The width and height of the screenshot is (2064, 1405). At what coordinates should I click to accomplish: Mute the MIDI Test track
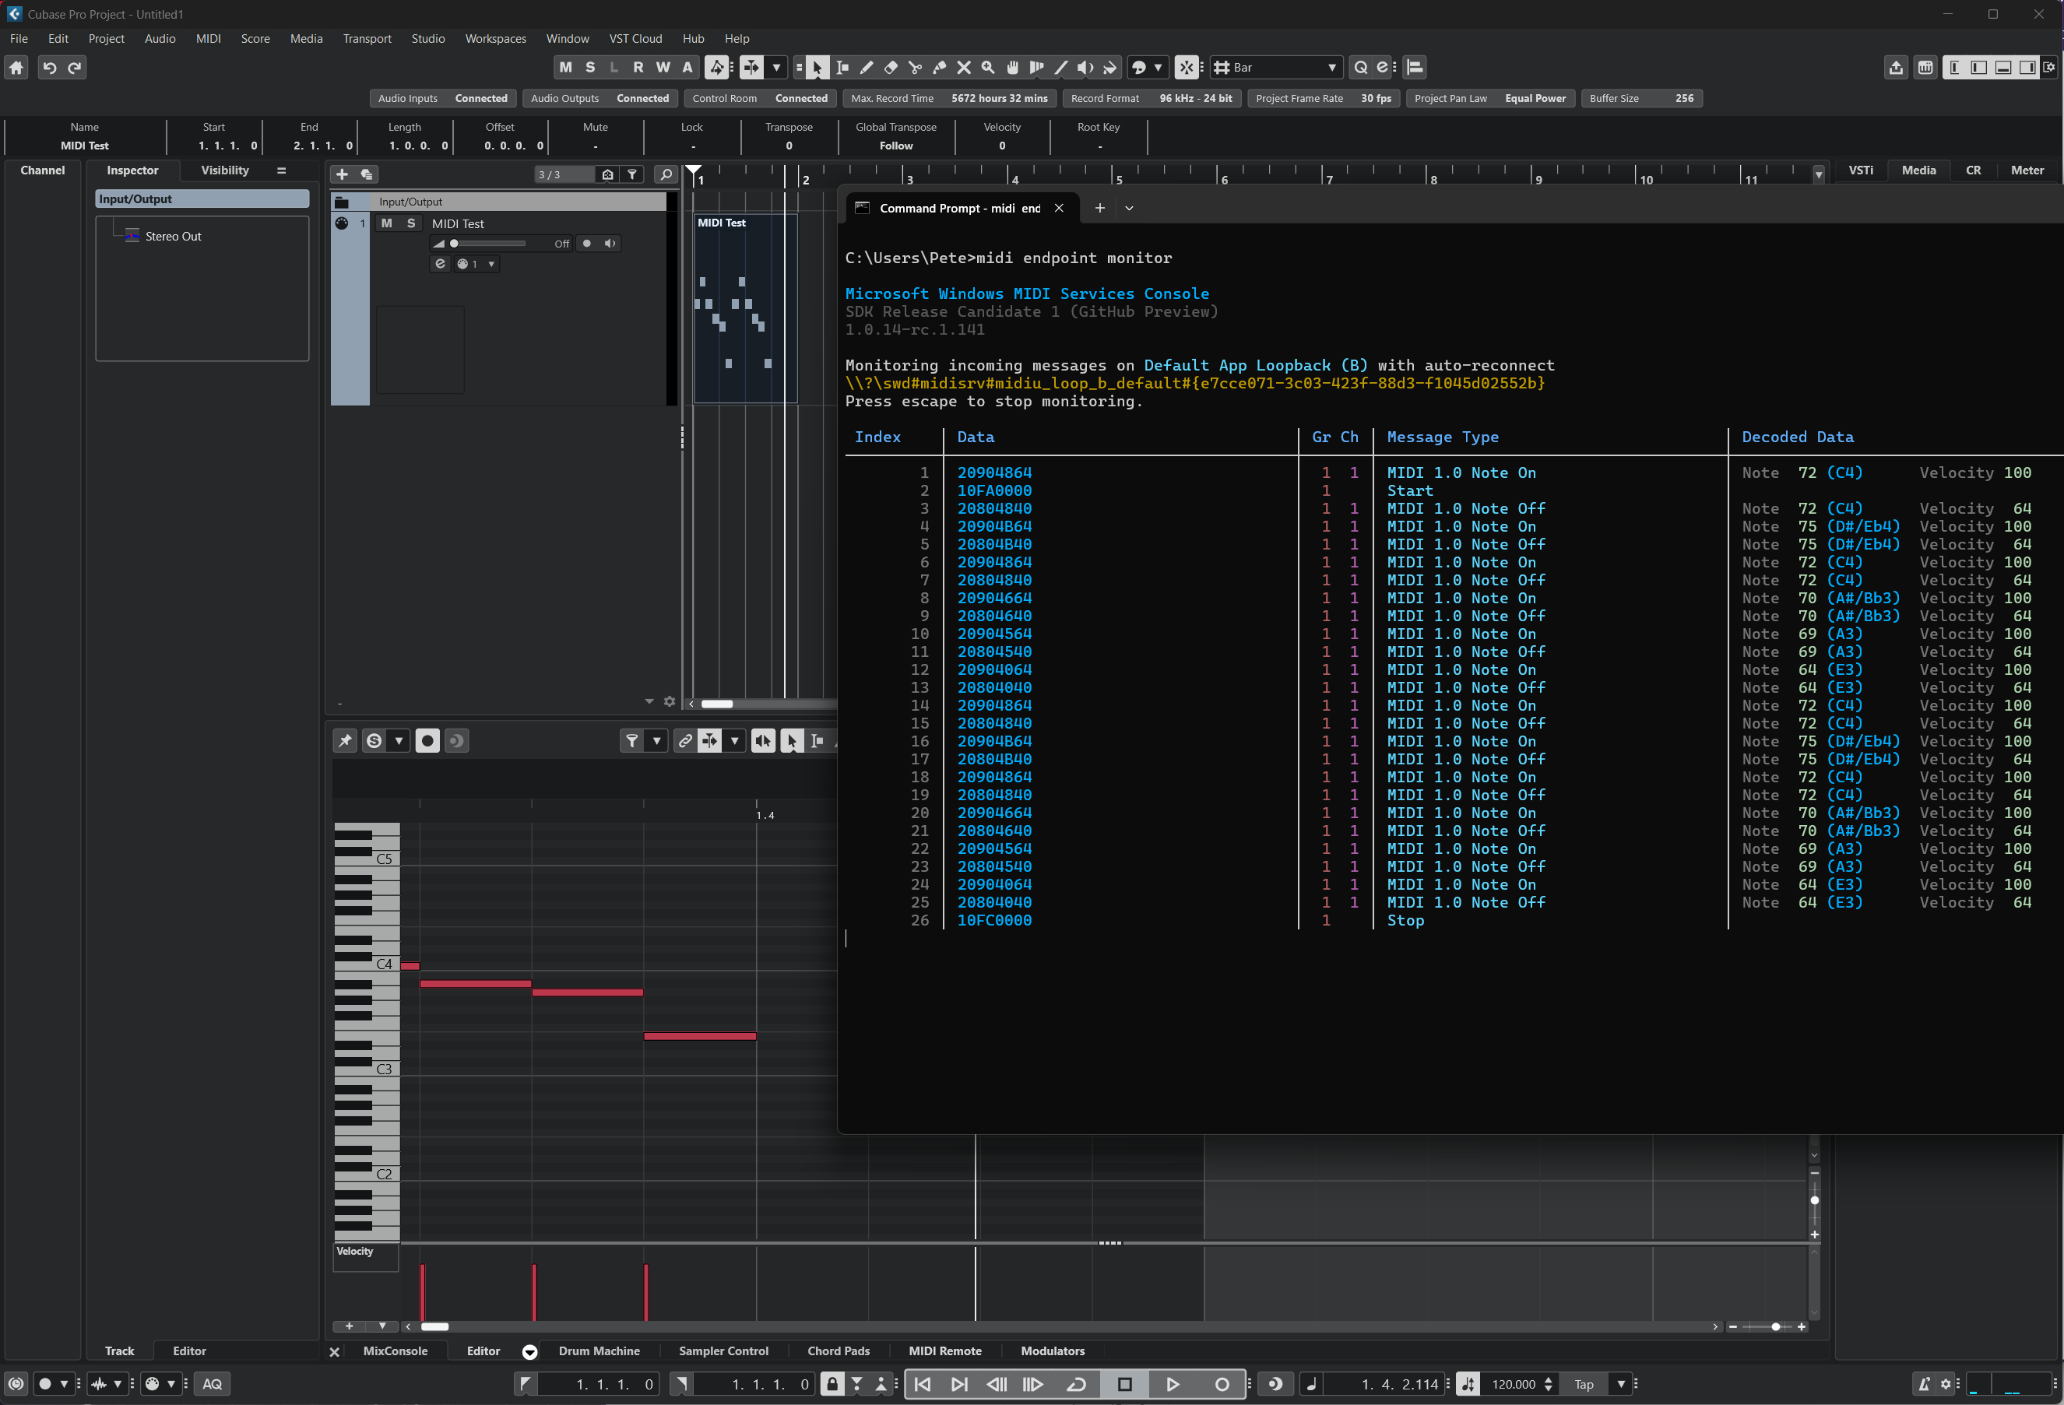coord(386,223)
